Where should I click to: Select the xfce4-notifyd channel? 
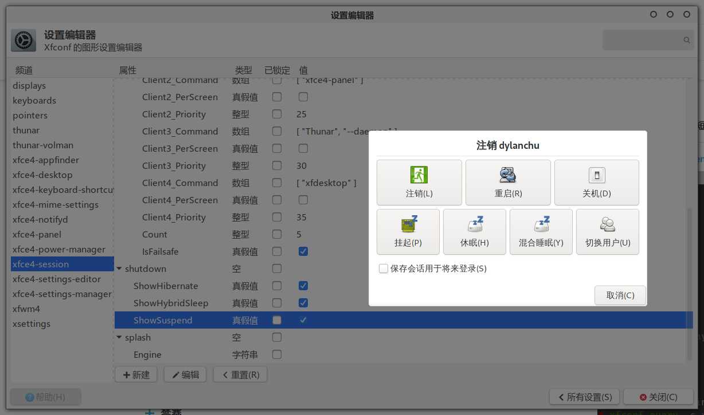click(62, 219)
